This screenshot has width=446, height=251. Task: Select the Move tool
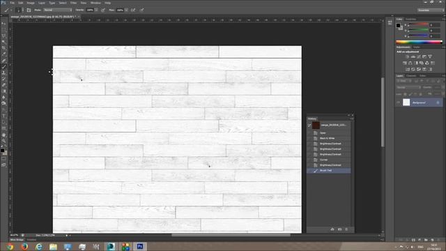[x=3, y=24]
